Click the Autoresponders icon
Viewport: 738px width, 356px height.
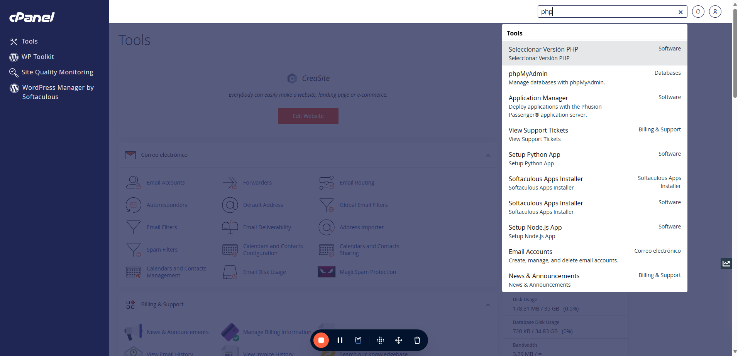pyautogui.click(x=133, y=205)
